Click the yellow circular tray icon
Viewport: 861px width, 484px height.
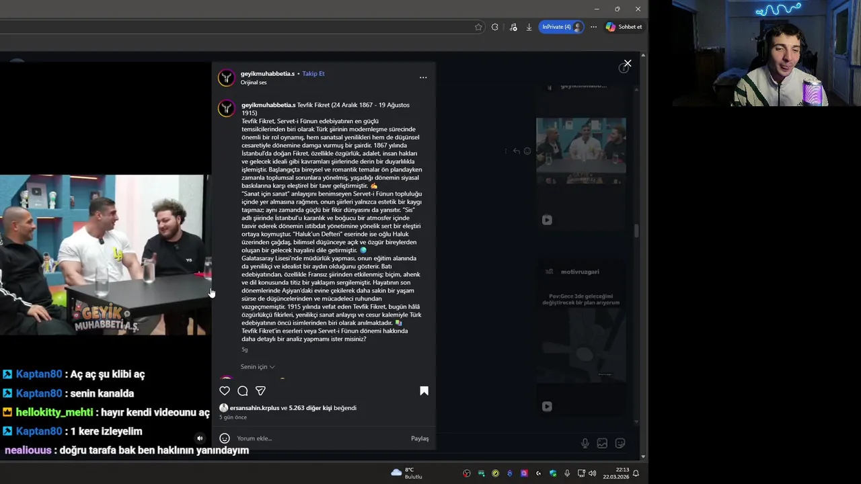tap(496, 473)
